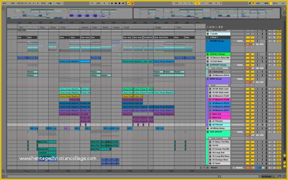Solo the 38 5th Stab Lead track
Screen dimensions: 288x180
[x=257, y=89]
